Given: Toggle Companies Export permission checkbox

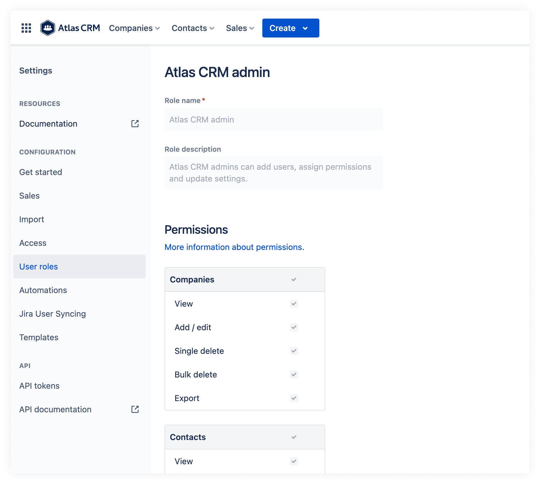Looking at the screenshot, I should click(x=294, y=398).
